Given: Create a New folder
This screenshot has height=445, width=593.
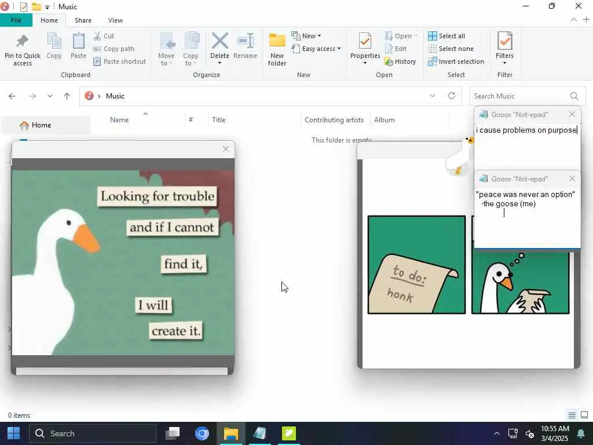Looking at the screenshot, I should click(x=277, y=49).
